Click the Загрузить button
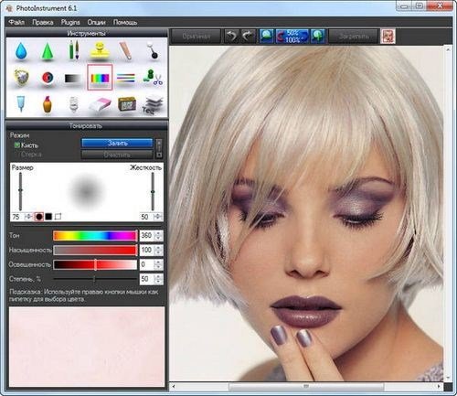This screenshot has width=457, height=396. point(354,37)
